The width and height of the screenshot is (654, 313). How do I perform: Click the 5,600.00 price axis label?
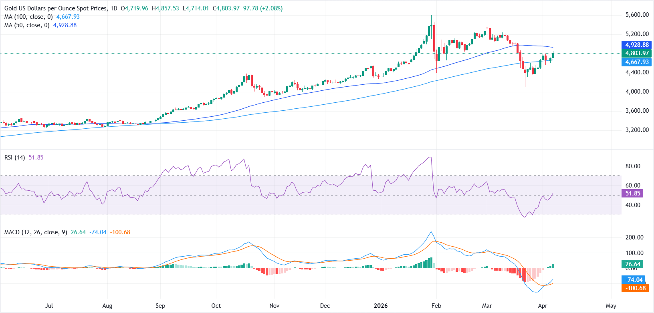click(x=637, y=15)
